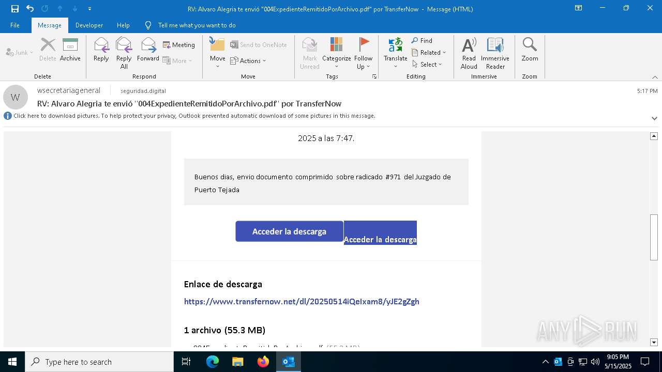Reply with a Meeting

coord(179,45)
